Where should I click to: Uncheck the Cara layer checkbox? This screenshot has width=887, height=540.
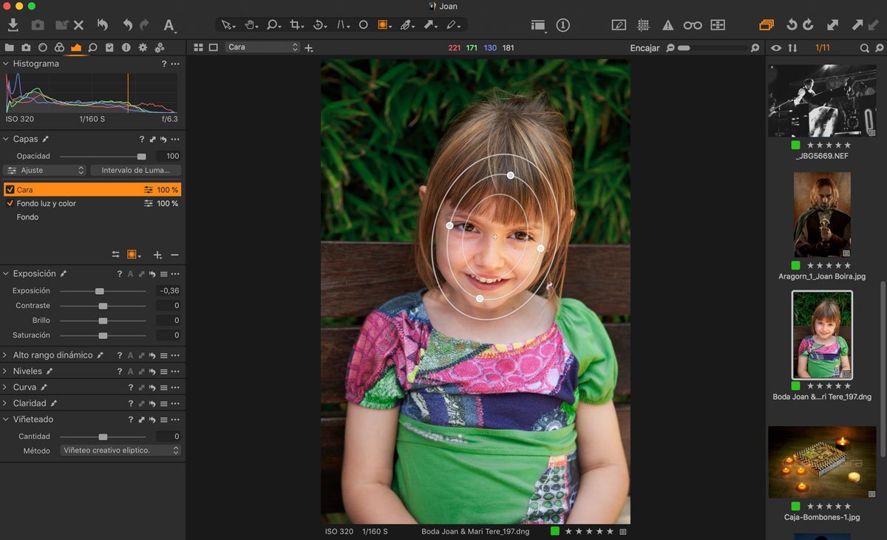[10, 190]
